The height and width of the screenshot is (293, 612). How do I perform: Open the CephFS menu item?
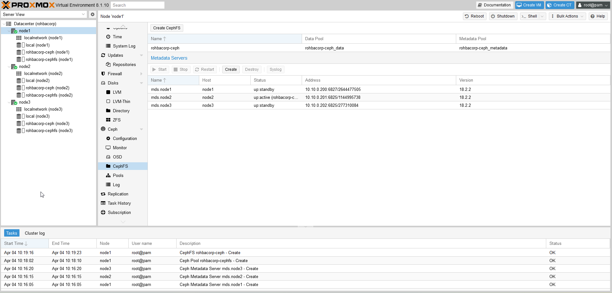(x=123, y=166)
